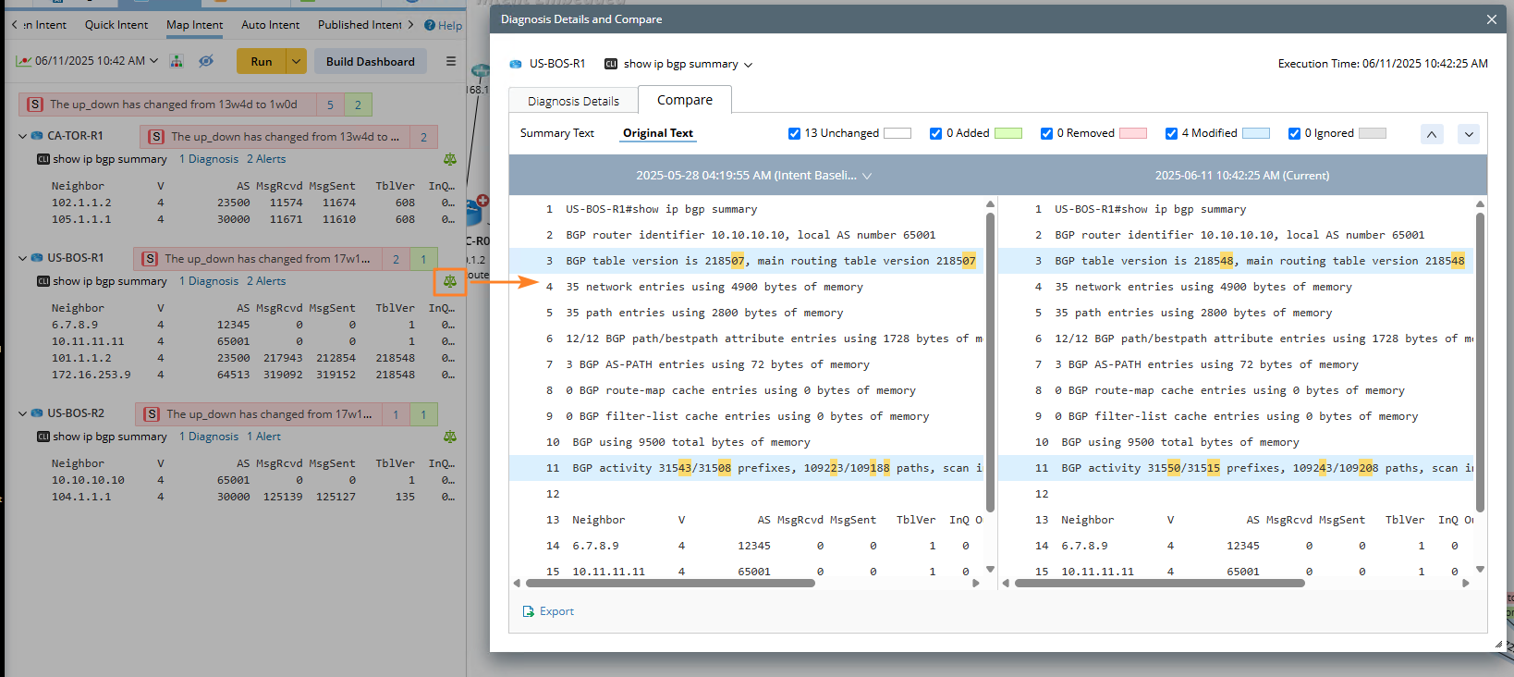
Task: Click the CLI icon under CA-TOR-R1
Action: tap(43, 159)
